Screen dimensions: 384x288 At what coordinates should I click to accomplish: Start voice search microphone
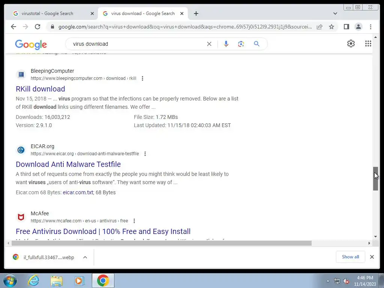tap(226, 44)
